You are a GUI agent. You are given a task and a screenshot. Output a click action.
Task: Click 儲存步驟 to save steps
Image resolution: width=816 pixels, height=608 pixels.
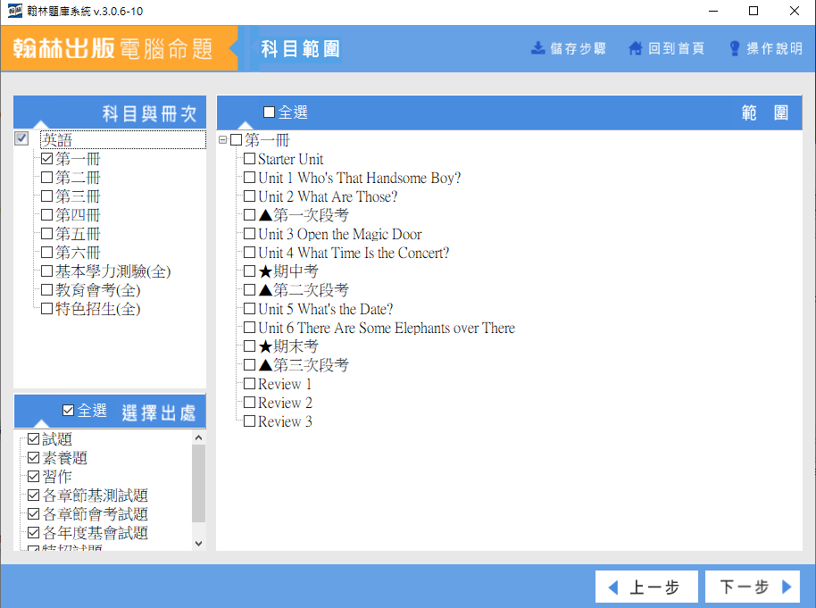569,48
